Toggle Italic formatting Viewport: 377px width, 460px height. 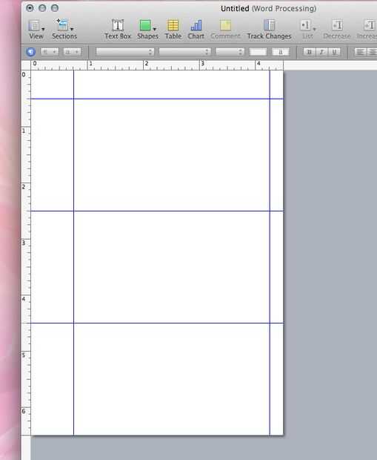pos(321,52)
